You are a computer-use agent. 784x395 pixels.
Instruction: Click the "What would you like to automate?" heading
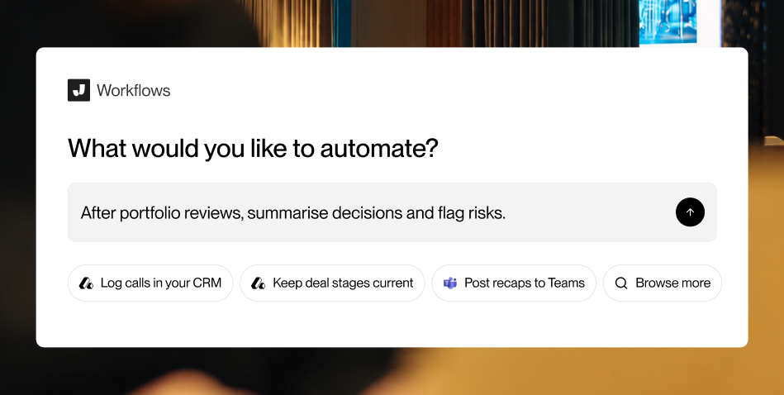(x=253, y=149)
